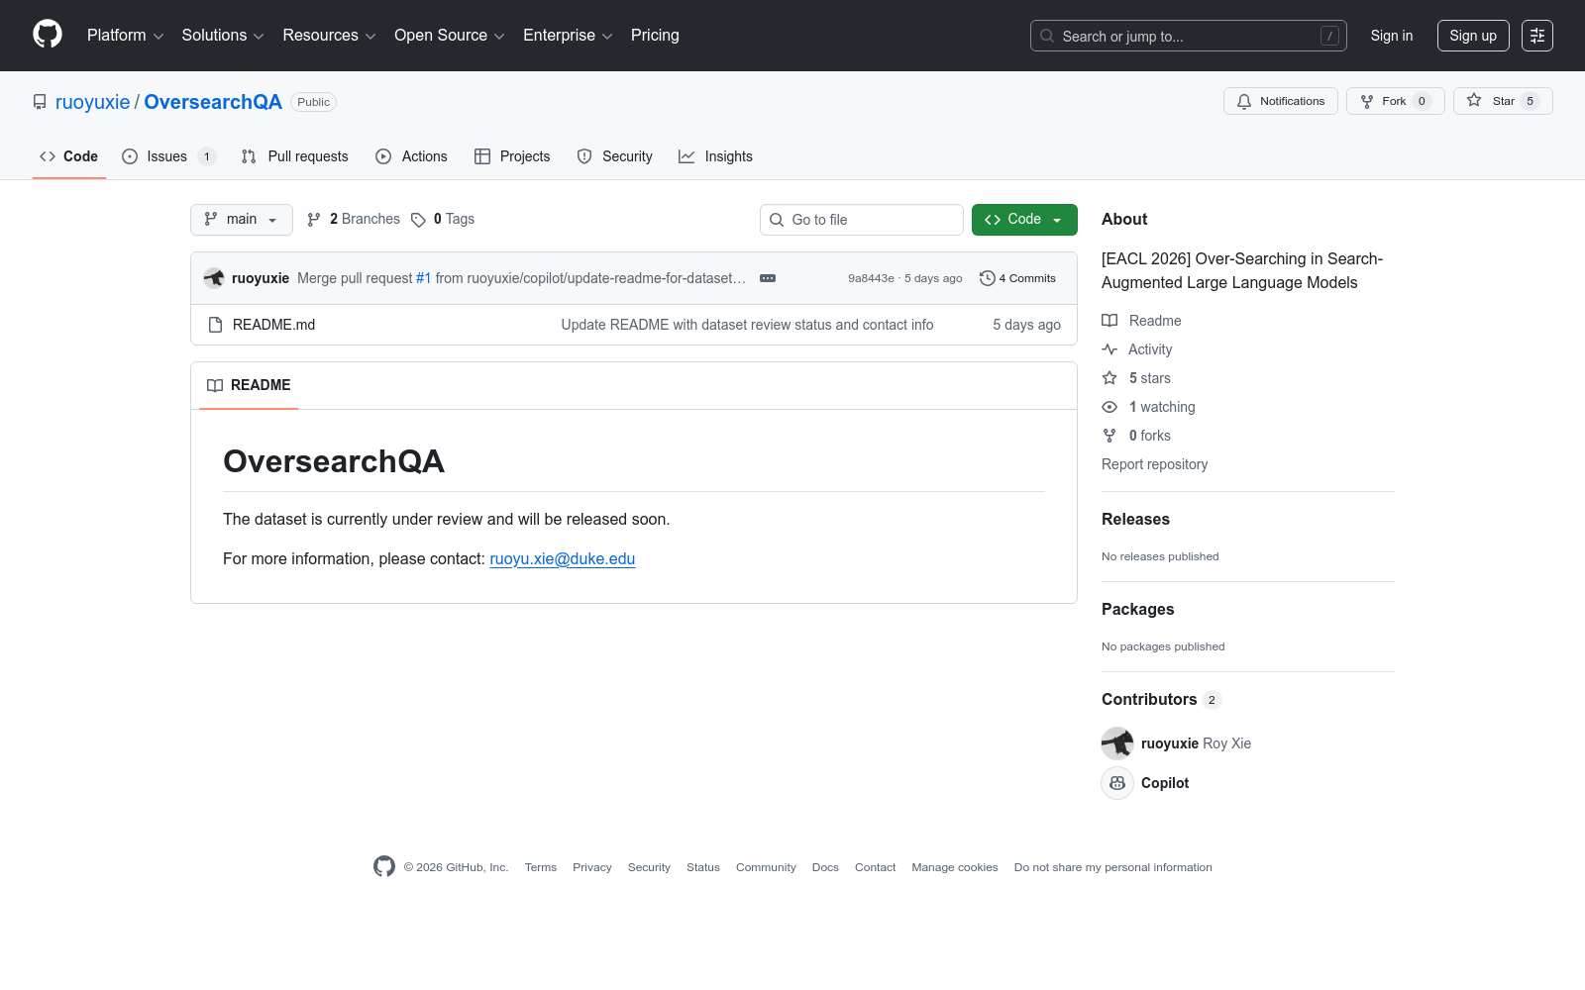The height and width of the screenshot is (990, 1585).
Task: View the 2 Branches link
Action: (x=354, y=219)
